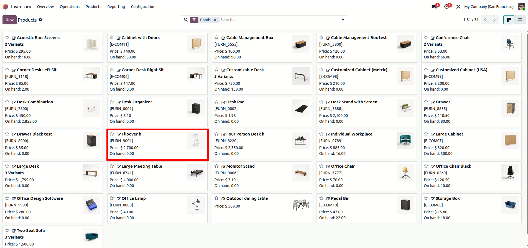Click edit icon beside Customizable Desk
The height and width of the screenshot is (248, 528).
coord(223,70)
